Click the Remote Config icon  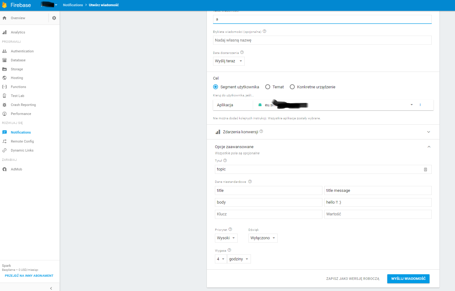click(4, 141)
